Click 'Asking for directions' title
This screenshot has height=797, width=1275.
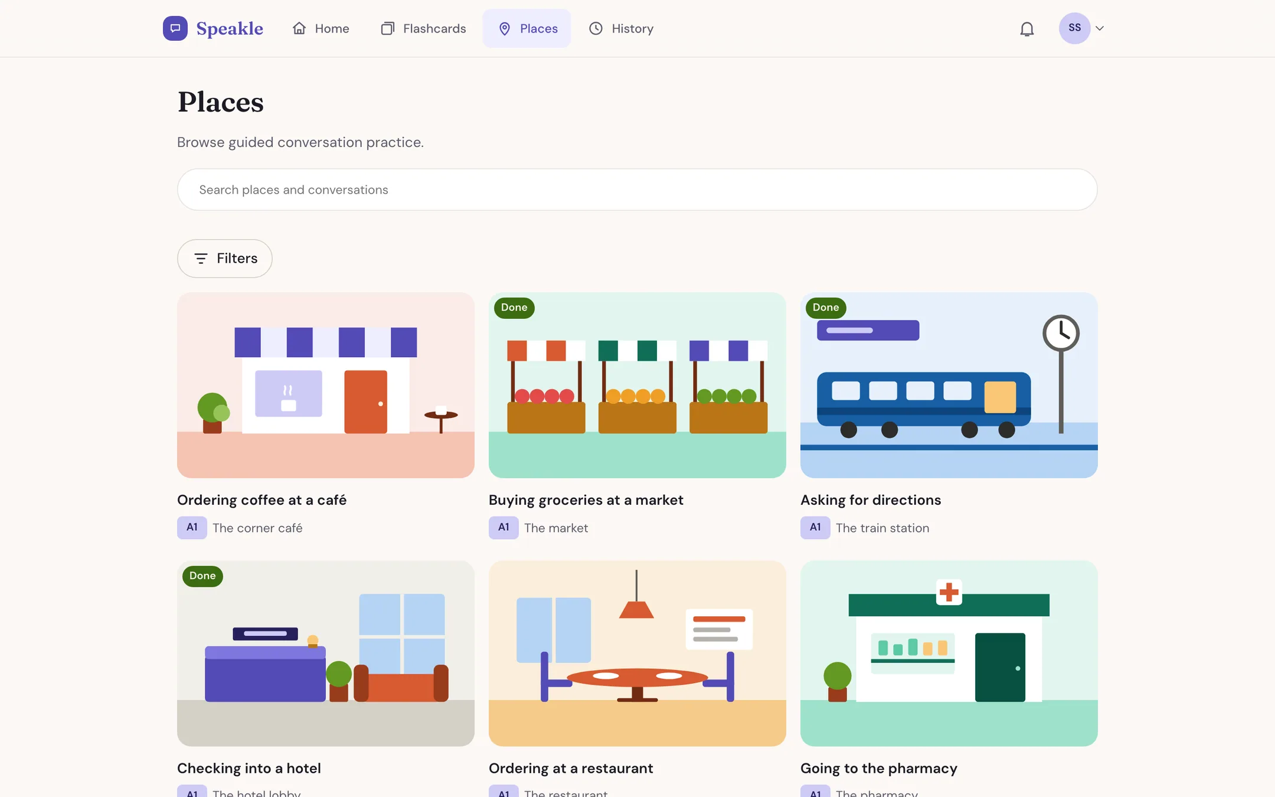click(x=871, y=500)
